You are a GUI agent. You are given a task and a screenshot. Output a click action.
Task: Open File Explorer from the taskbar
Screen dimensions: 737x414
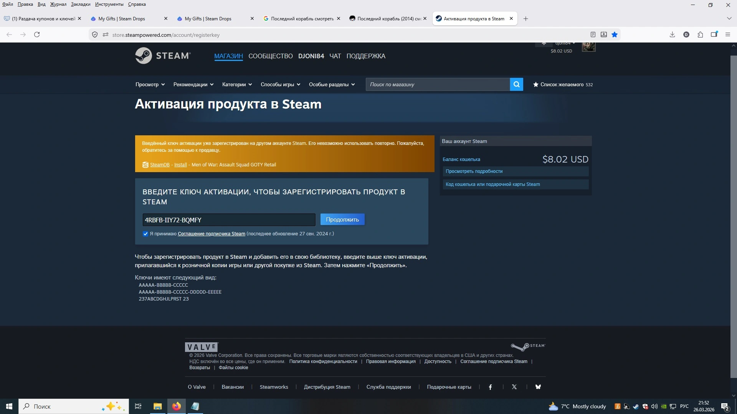coord(158,406)
